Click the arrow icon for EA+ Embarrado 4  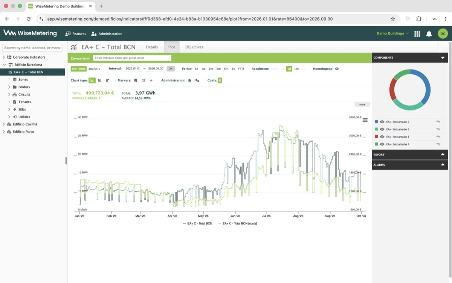[x=438, y=144]
